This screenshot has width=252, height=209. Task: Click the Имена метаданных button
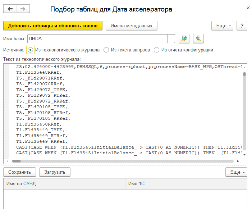132,26
